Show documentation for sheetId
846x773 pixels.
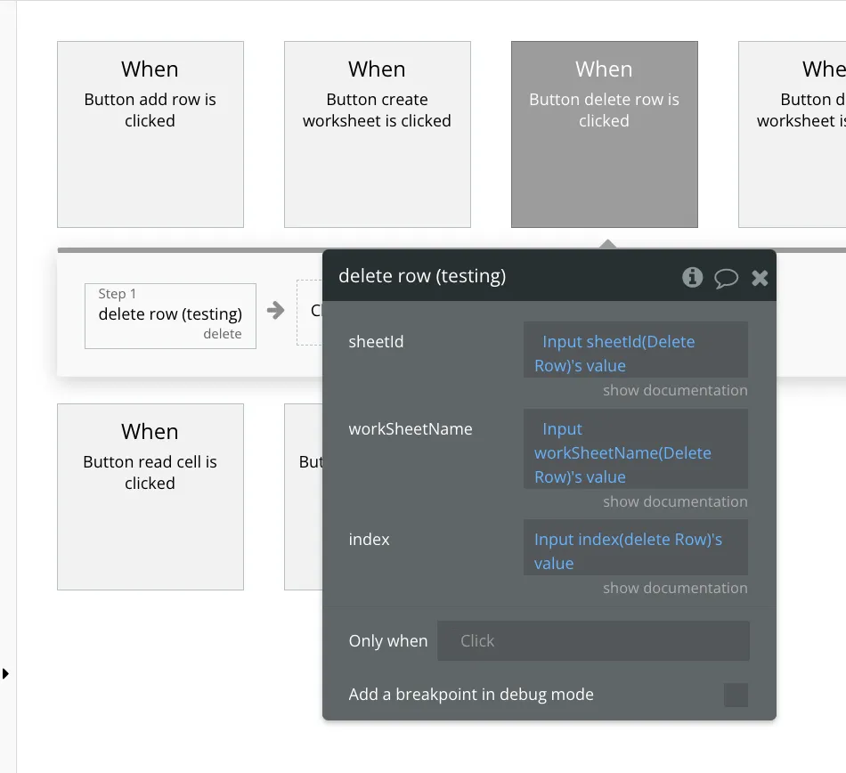click(675, 390)
